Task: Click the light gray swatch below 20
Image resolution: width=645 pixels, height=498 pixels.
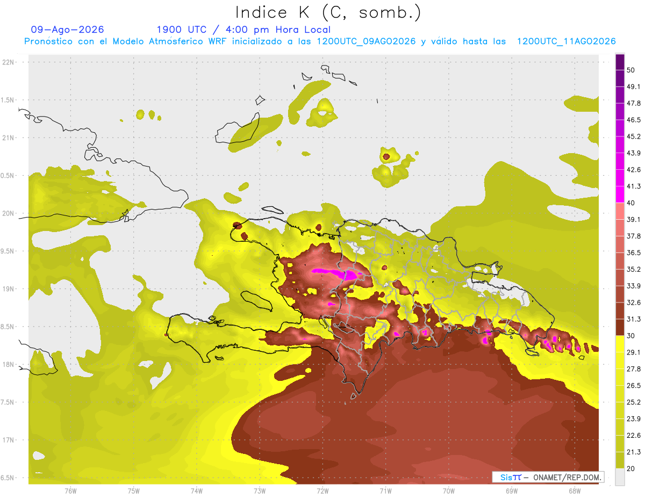Action: 620,477
